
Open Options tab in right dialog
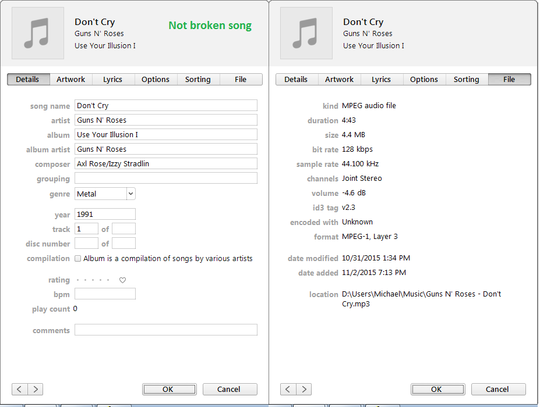click(x=424, y=80)
